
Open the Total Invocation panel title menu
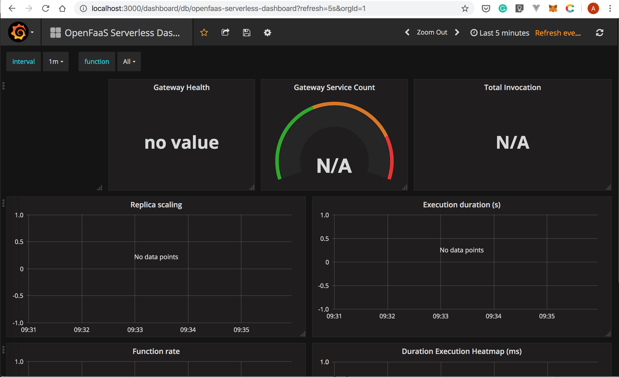click(x=512, y=87)
